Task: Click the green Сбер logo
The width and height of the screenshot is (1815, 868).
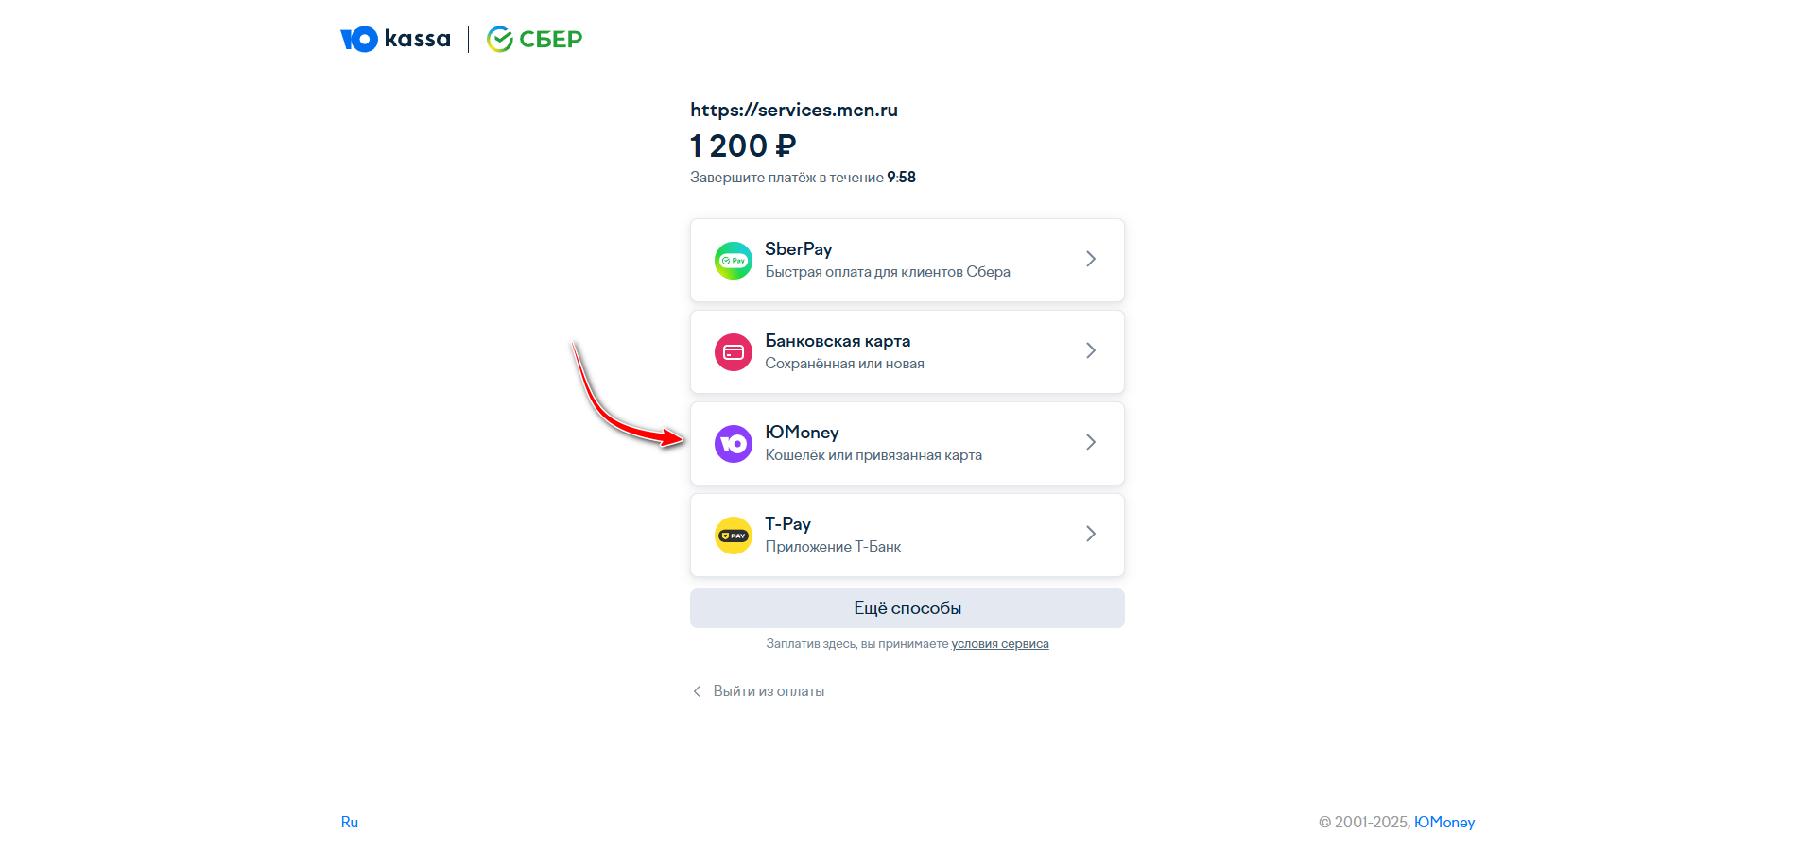Action: coord(534,39)
